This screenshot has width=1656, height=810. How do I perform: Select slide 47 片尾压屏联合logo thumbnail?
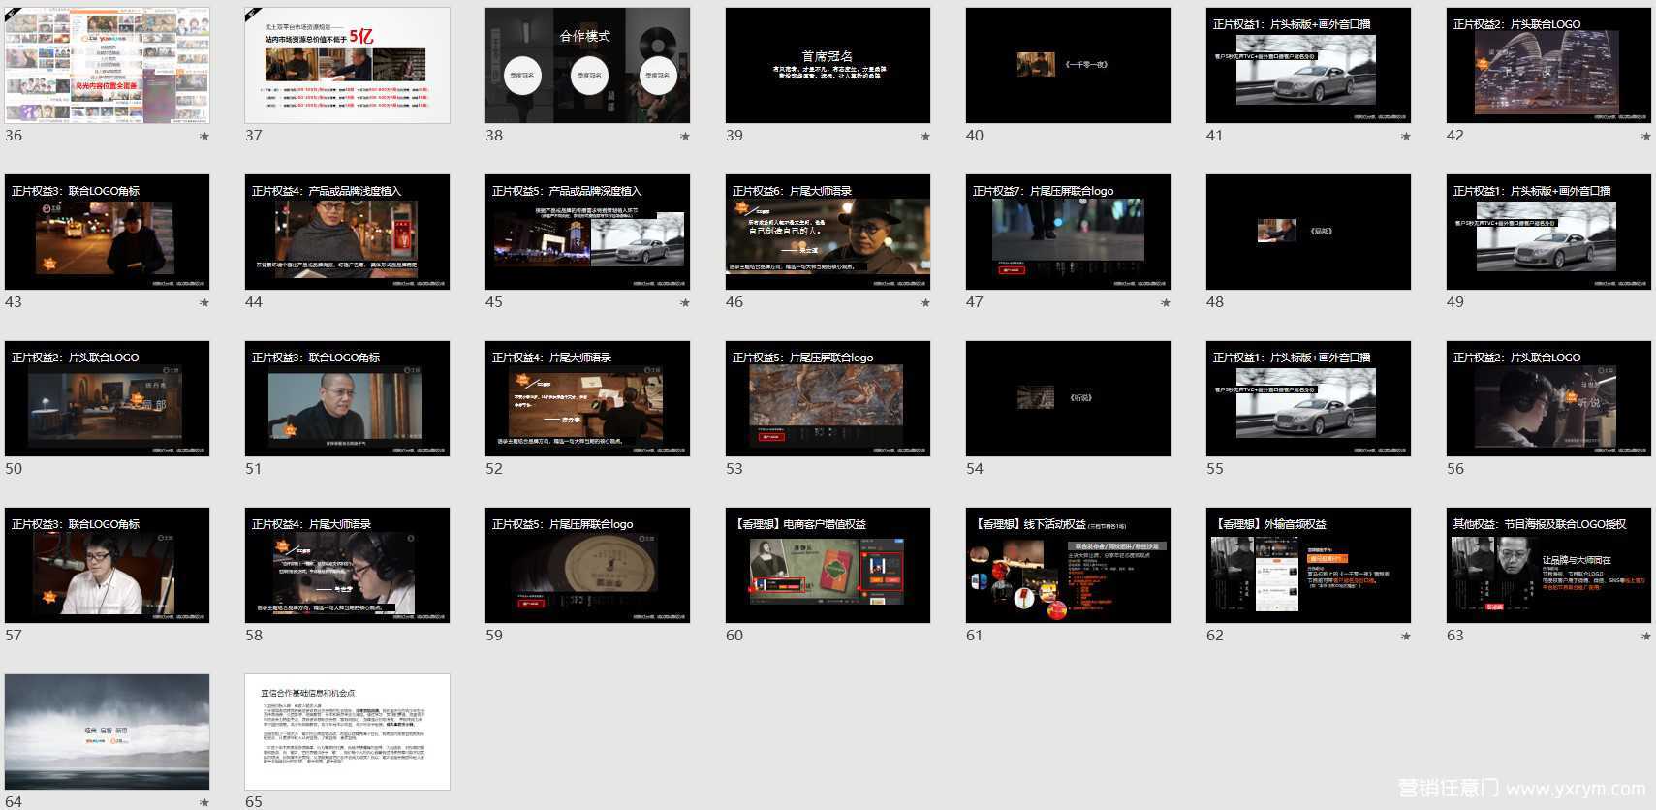tap(1068, 232)
